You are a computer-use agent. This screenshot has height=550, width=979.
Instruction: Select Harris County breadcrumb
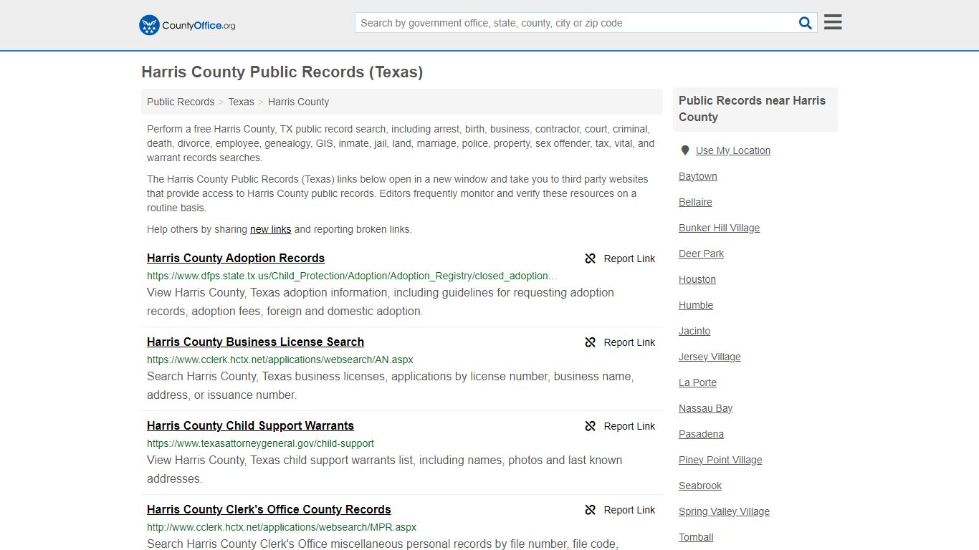tap(298, 102)
